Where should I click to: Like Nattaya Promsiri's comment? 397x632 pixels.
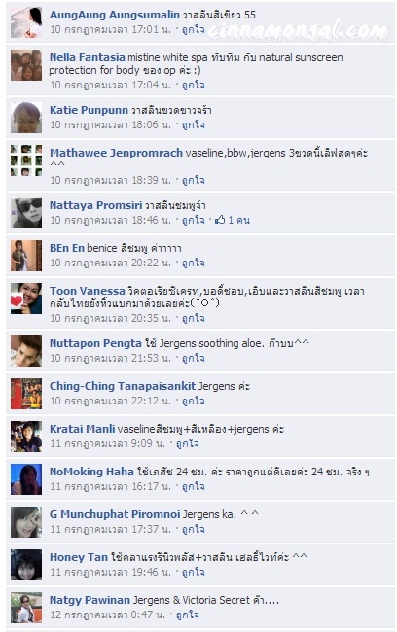[x=194, y=220]
